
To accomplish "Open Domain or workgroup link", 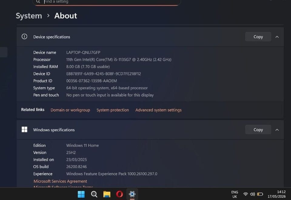I will (x=70, y=110).
